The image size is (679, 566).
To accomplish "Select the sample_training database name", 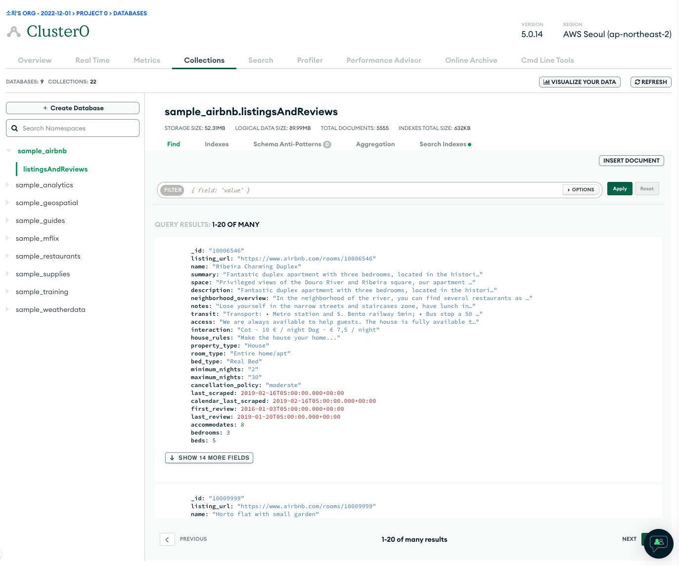I will pos(42,292).
